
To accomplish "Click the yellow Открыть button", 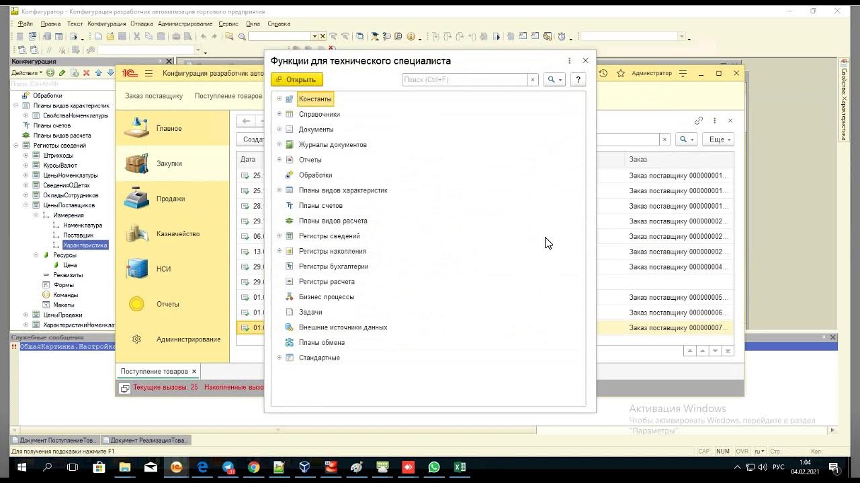I will pos(297,79).
